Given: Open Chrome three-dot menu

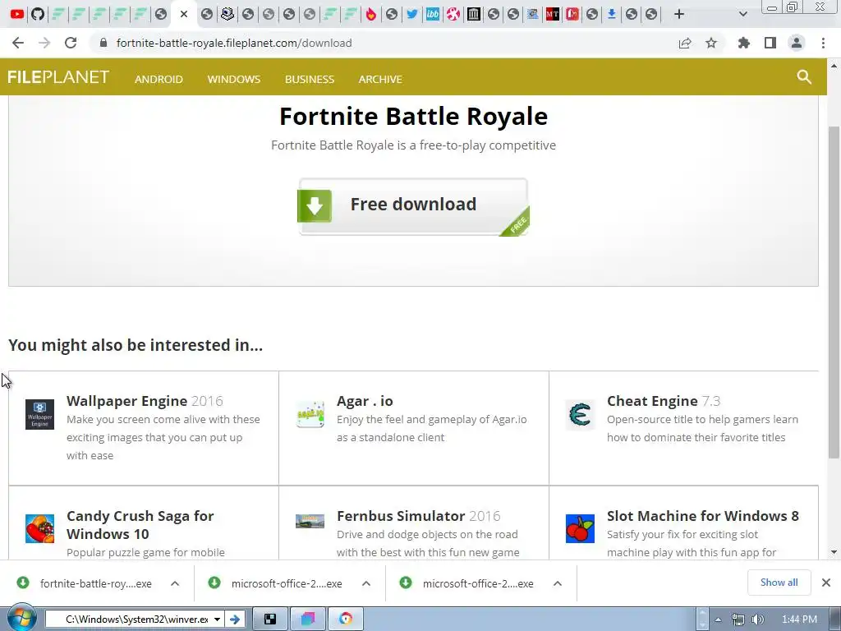Looking at the screenshot, I should tap(823, 43).
